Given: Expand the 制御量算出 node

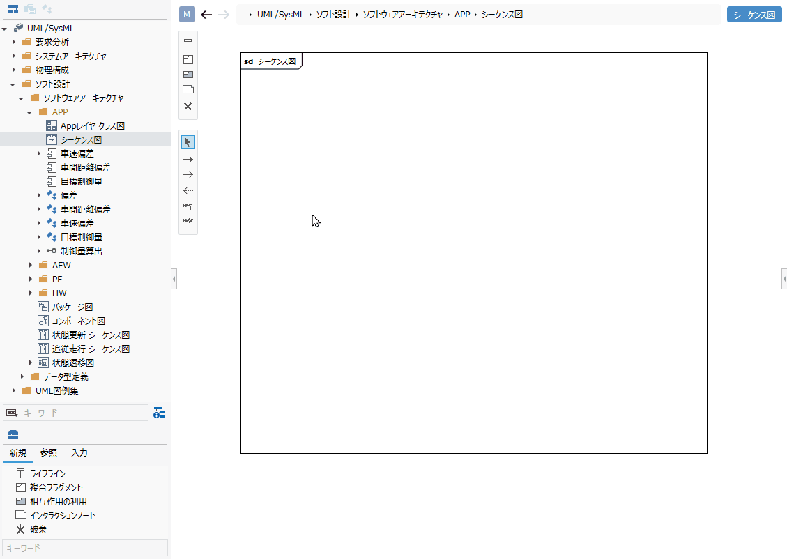Looking at the screenshot, I should point(38,251).
